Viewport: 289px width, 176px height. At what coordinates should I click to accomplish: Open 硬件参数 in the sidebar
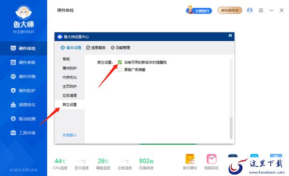[24, 62]
